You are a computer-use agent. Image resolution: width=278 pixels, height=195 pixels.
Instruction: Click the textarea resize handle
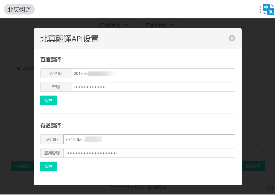[x=263, y=151]
